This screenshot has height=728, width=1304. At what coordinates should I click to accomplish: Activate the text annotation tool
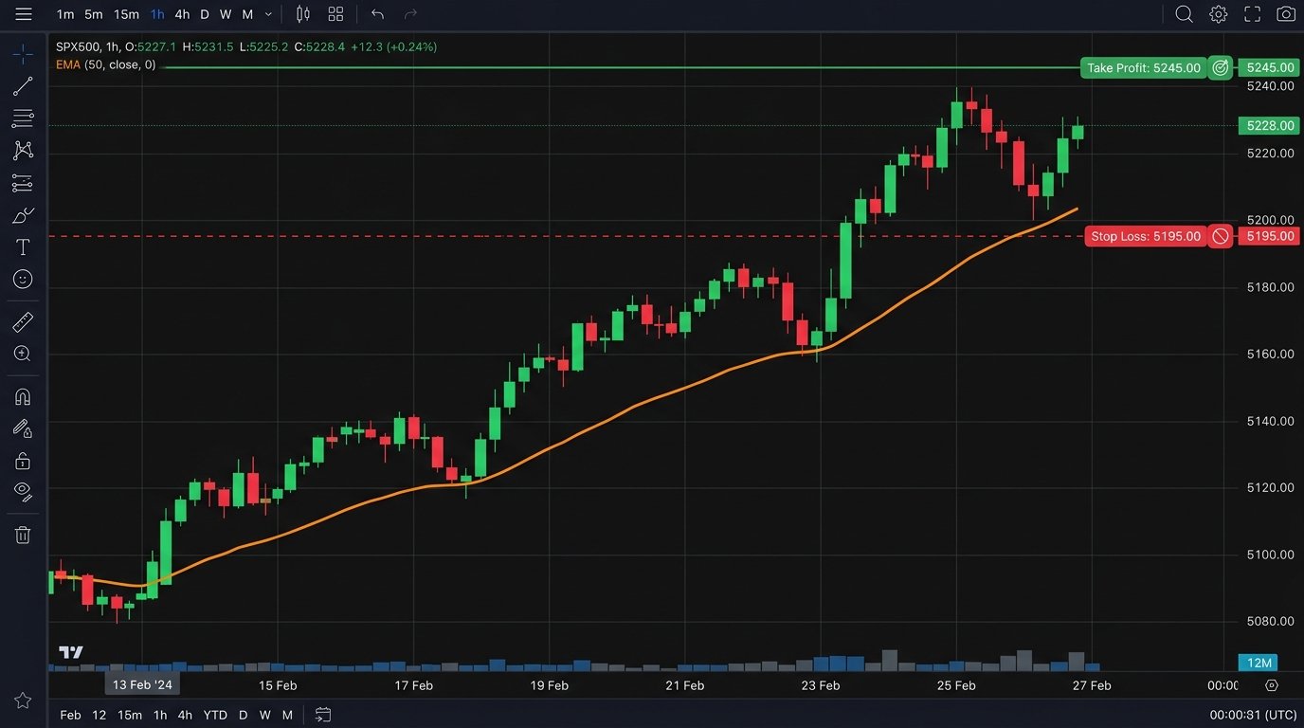tap(23, 247)
